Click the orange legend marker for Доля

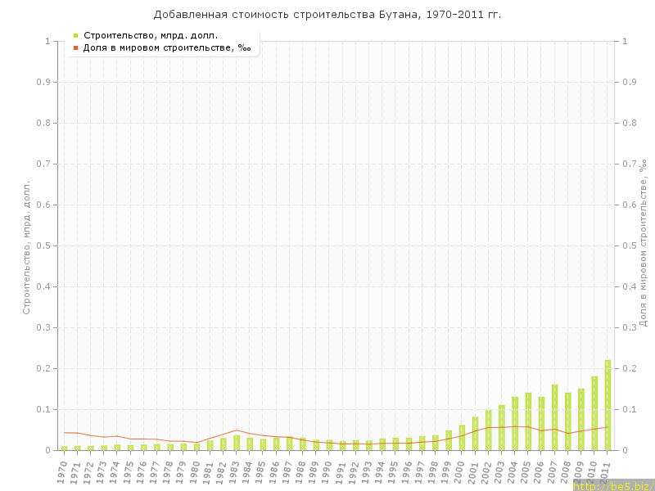pos(75,47)
